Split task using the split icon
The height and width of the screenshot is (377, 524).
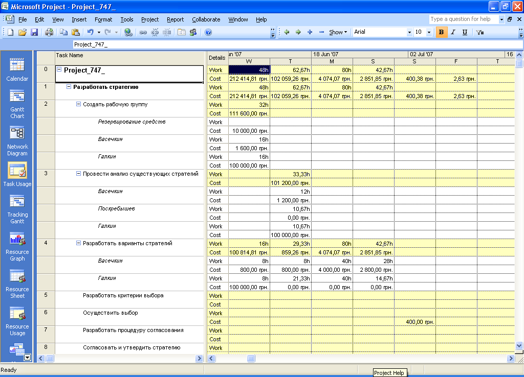click(x=167, y=32)
